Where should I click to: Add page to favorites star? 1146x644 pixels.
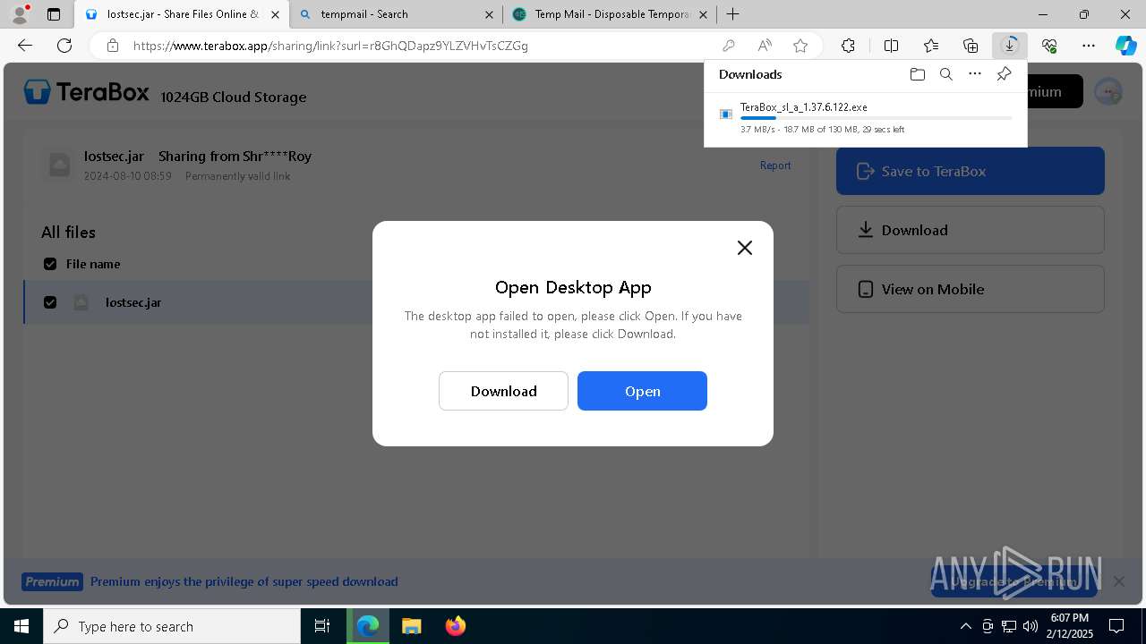[x=800, y=46]
